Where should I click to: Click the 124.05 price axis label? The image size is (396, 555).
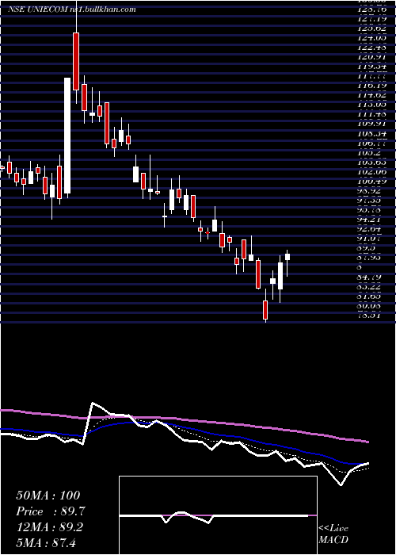click(371, 38)
